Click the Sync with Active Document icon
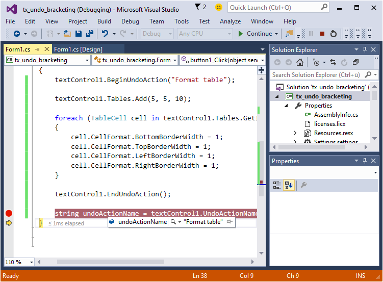This screenshot has width=383, height=282. tap(333, 62)
